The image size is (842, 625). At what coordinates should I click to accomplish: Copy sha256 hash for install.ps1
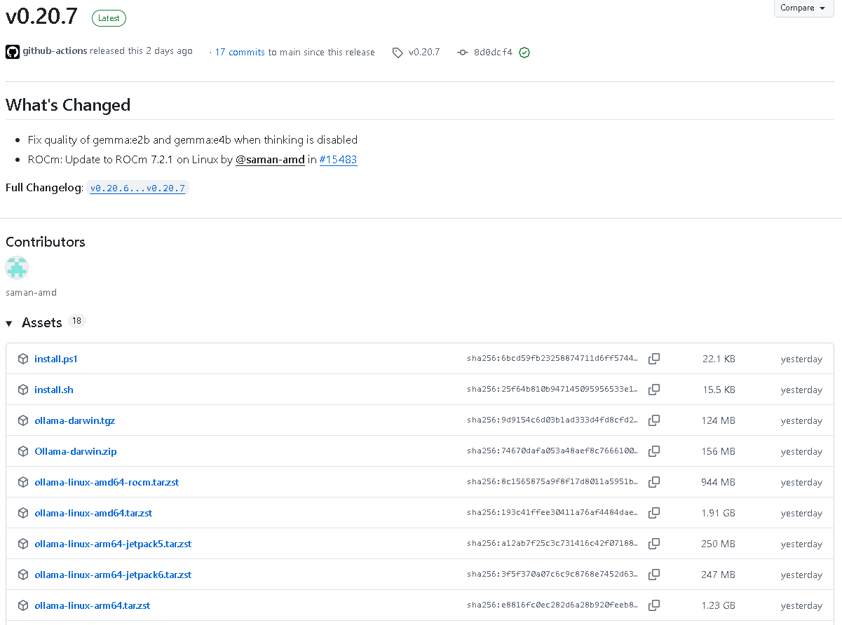[654, 359]
